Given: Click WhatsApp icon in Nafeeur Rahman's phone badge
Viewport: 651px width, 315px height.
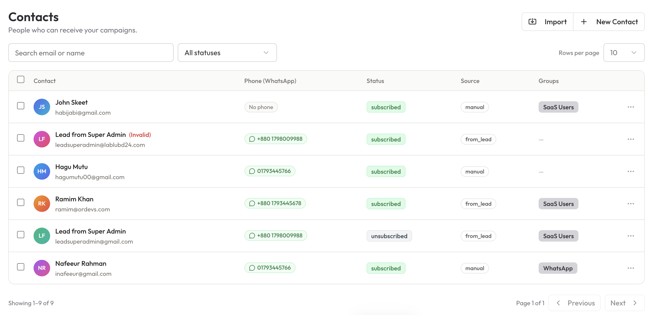Looking at the screenshot, I should [x=252, y=268].
